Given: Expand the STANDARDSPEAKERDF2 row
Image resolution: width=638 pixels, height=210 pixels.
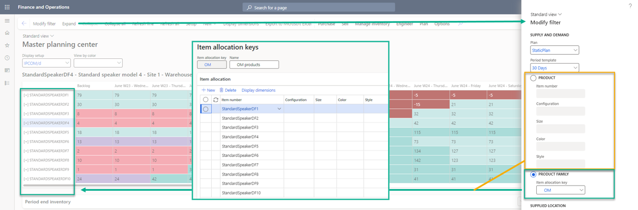Looking at the screenshot, I should pos(26,104).
